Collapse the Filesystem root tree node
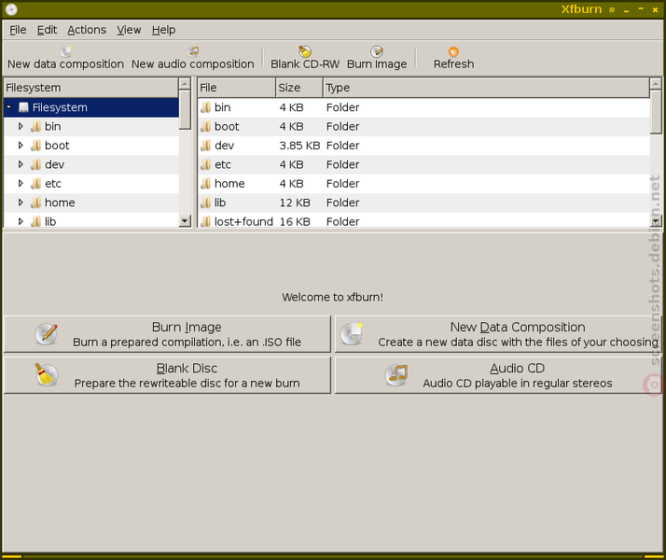The width and height of the screenshot is (666, 560). pyautogui.click(x=9, y=107)
